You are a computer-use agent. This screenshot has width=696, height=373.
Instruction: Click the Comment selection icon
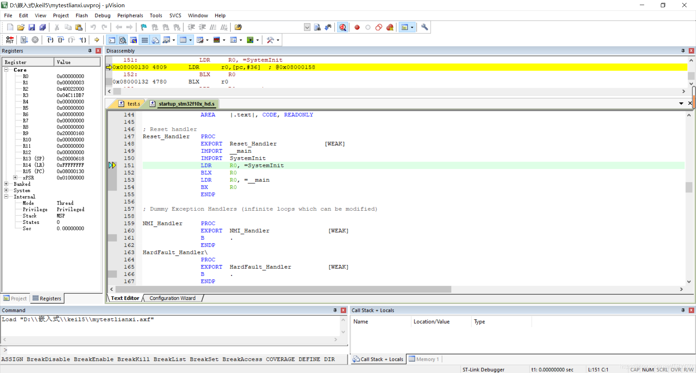[213, 27]
